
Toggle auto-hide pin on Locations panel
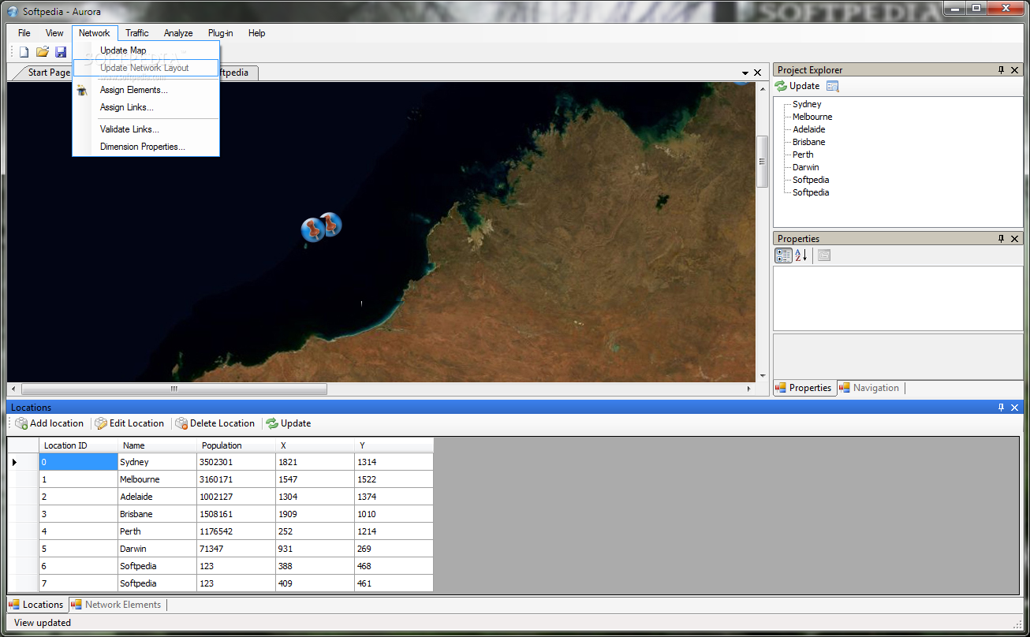[1002, 408]
